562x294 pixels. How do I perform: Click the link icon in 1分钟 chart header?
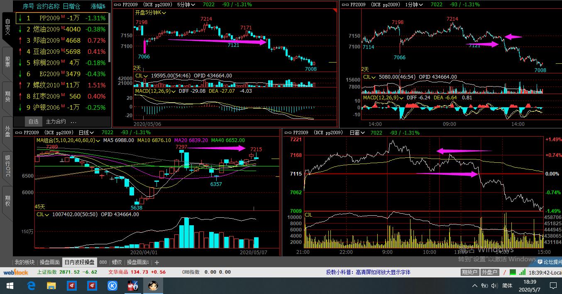tap(345, 5)
